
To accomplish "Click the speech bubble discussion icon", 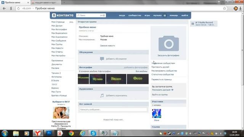I will click(102, 59).
